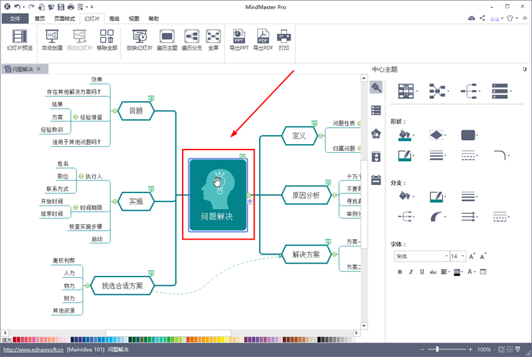This screenshot has width=532, height=357.
Task: Toggle strikethrough formatting (abc)
Action: click(433, 272)
